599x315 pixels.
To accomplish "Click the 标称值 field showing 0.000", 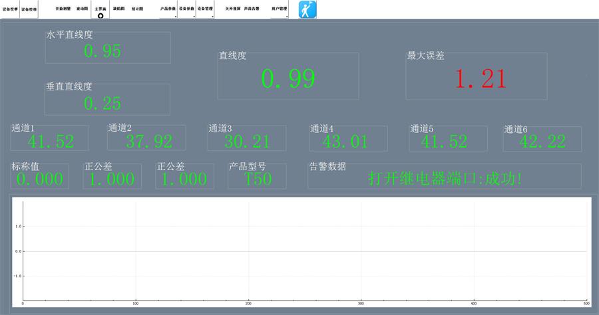I will coord(40,179).
